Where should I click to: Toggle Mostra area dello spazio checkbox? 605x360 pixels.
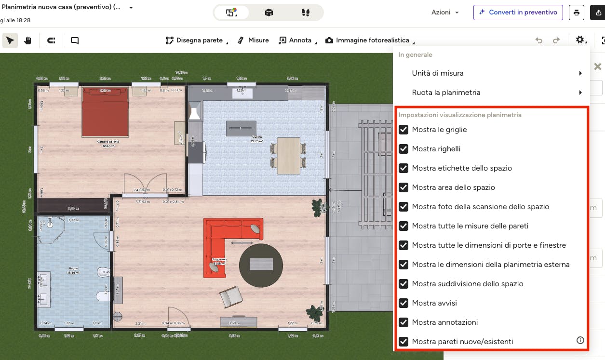403,187
